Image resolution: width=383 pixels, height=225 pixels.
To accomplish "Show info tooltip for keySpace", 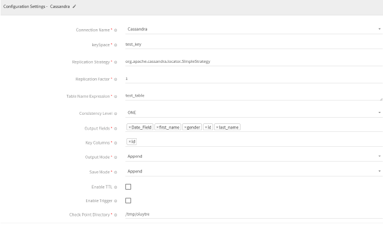I will (116, 45).
